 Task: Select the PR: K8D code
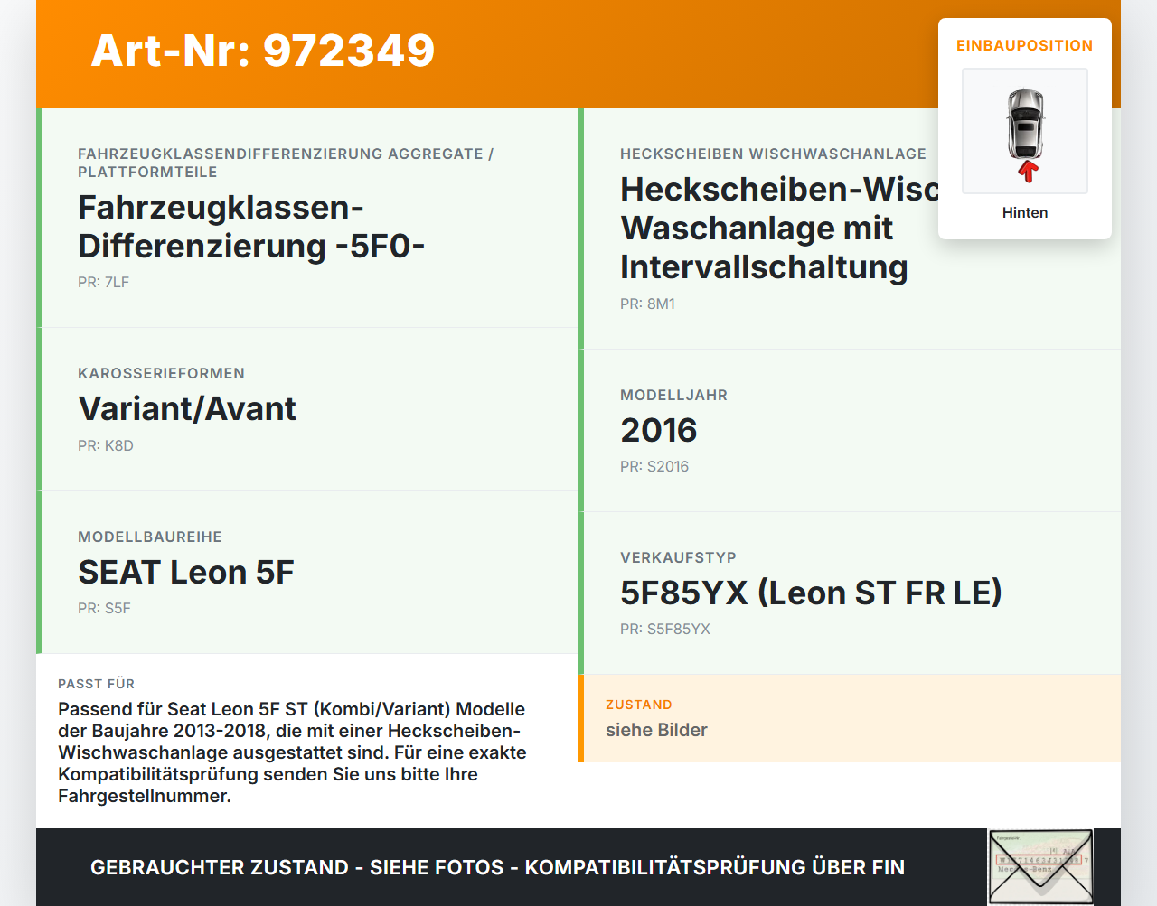[x=106, y=445]
